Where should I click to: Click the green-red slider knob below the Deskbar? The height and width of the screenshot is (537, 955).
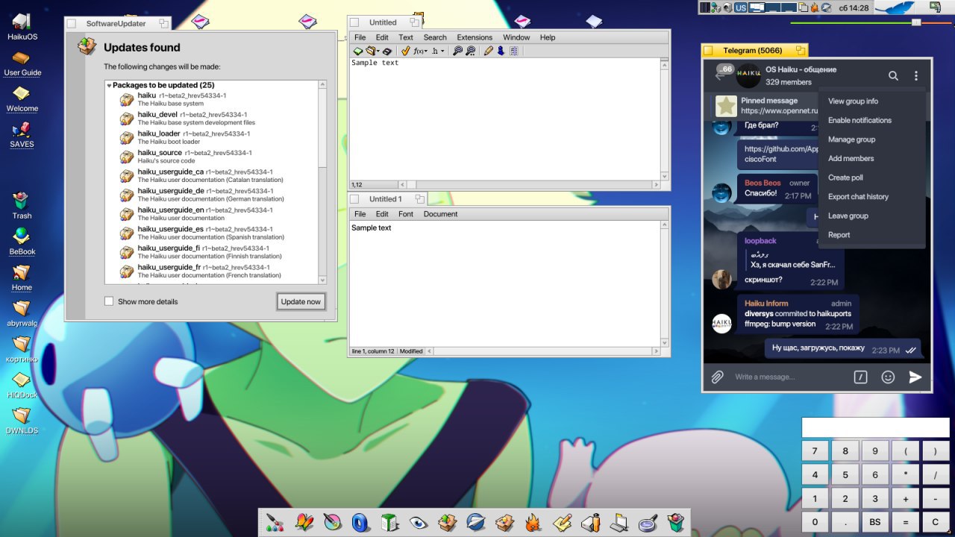pyautogui.click(x=916, y=23)
